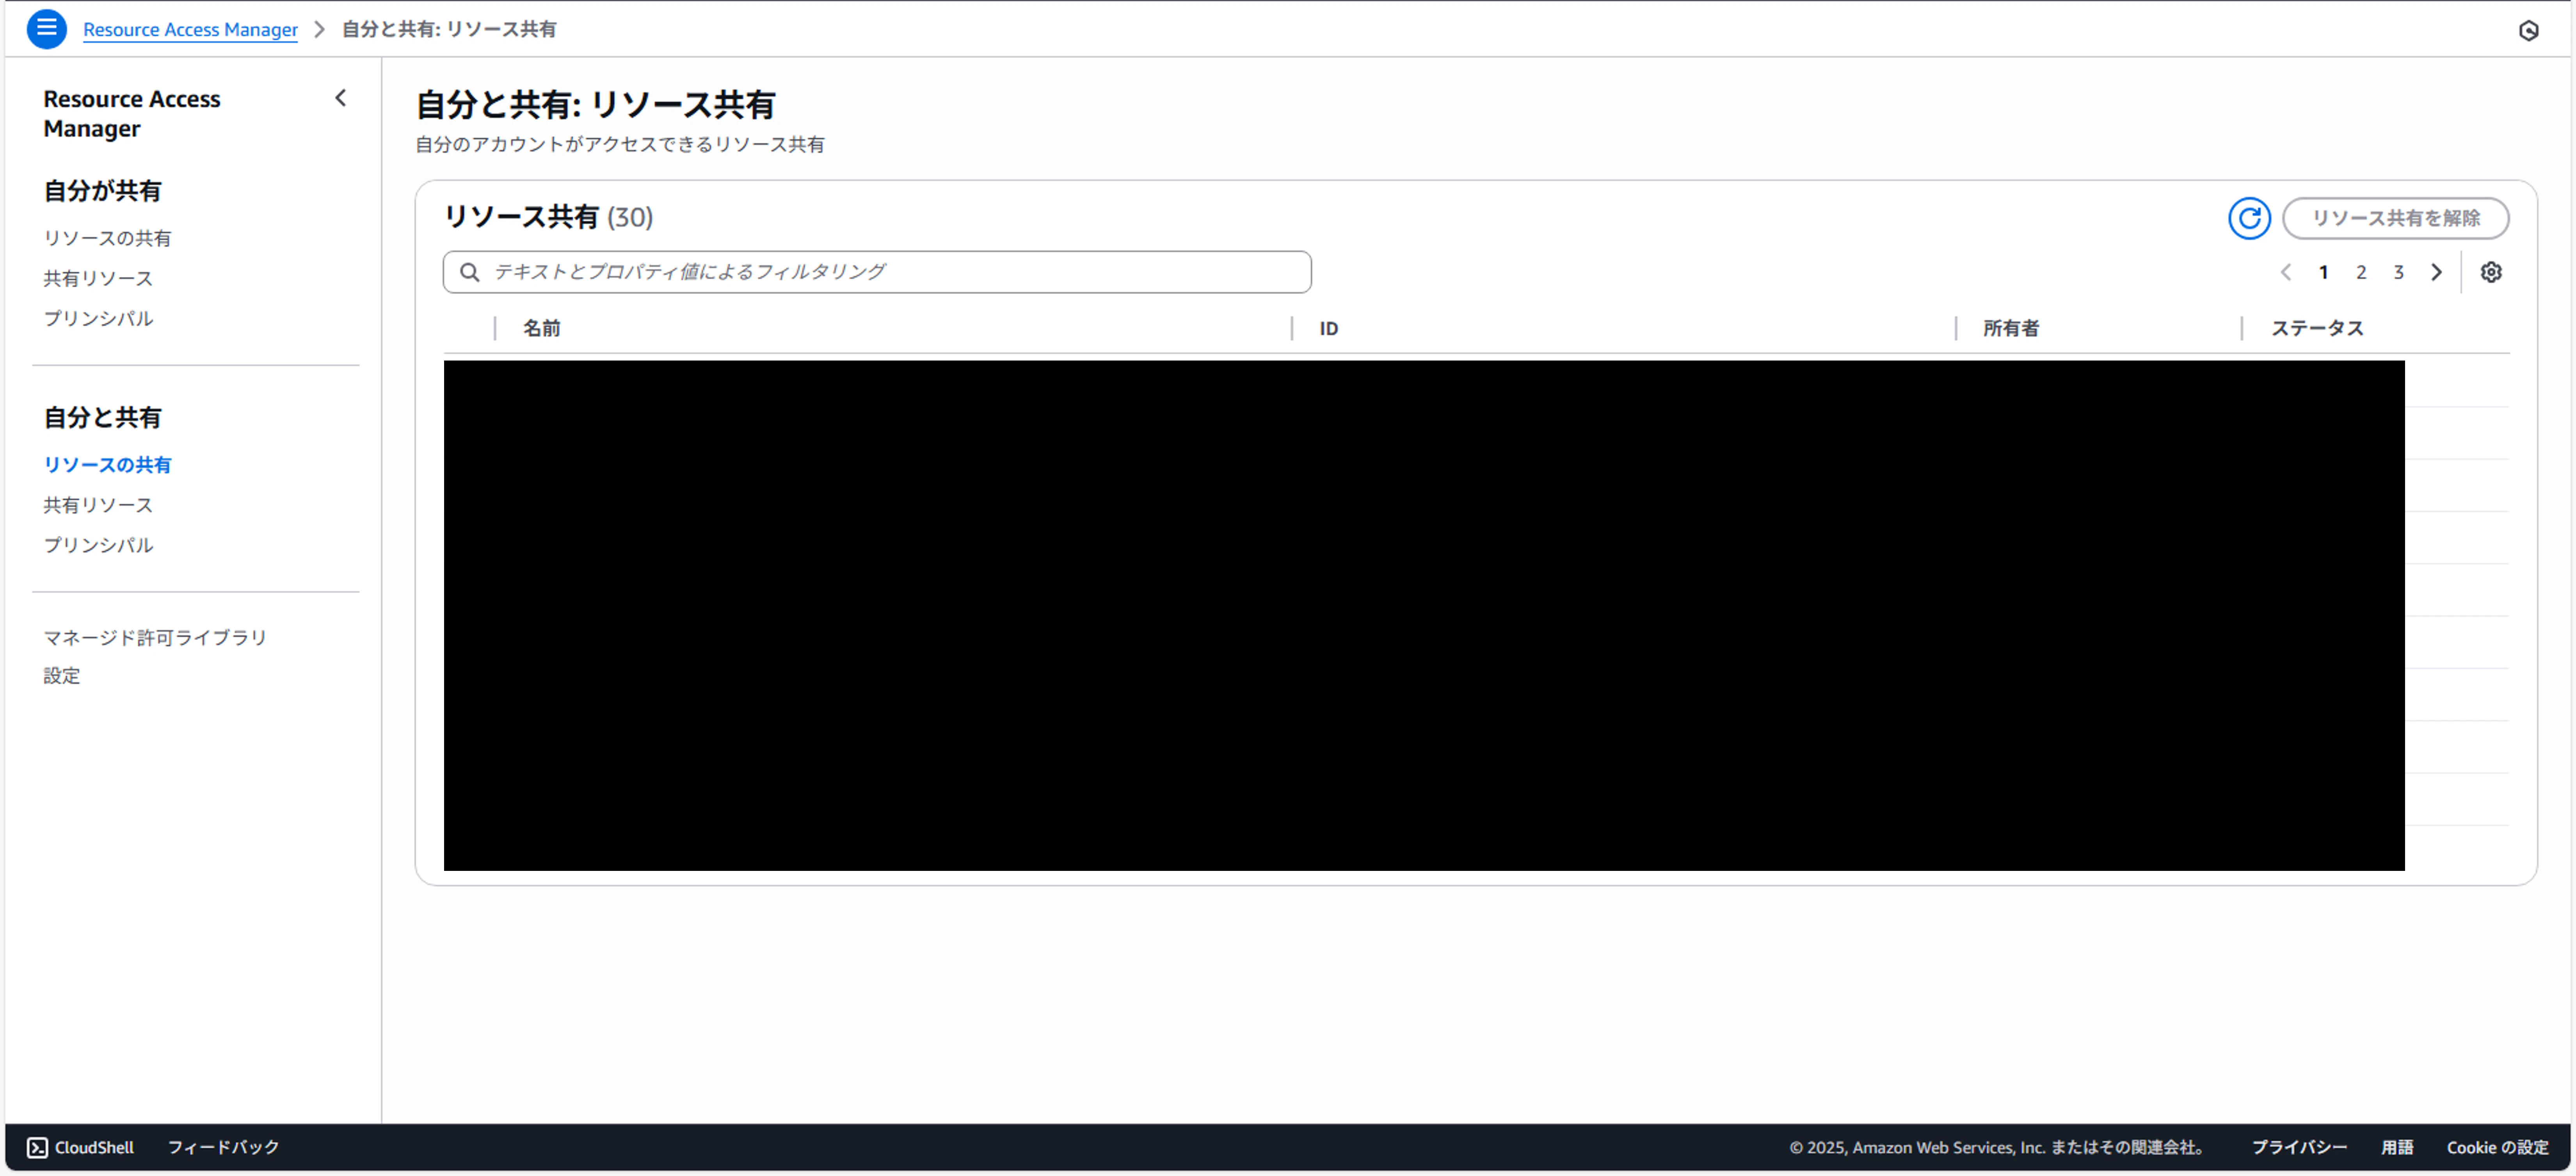Go to page 3

point(2398,272)
